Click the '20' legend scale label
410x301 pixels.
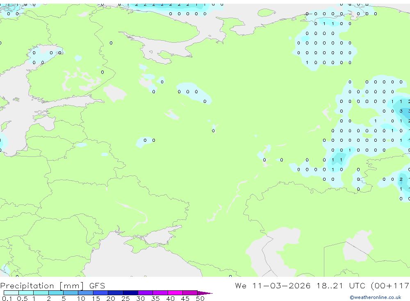[x=111, y=299]
